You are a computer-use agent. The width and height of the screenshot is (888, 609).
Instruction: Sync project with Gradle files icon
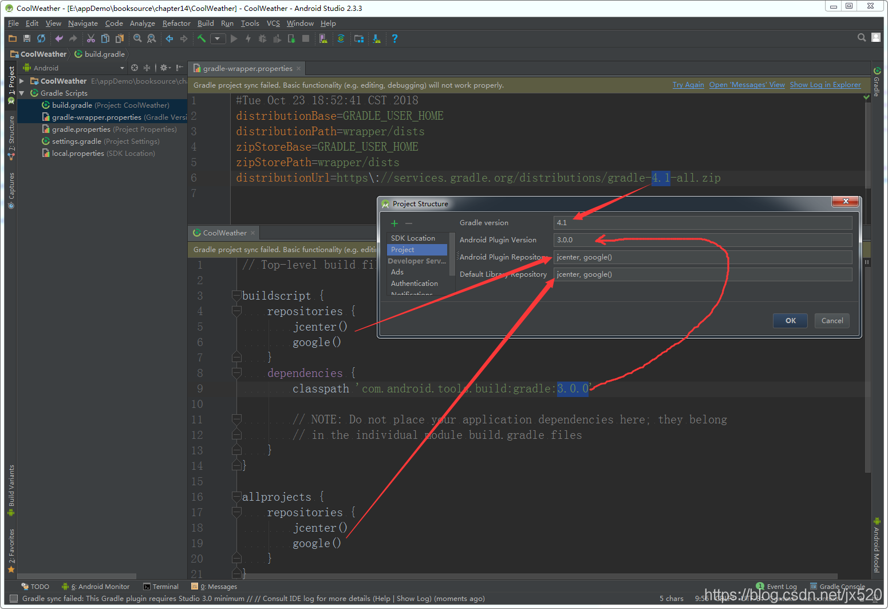341,38
